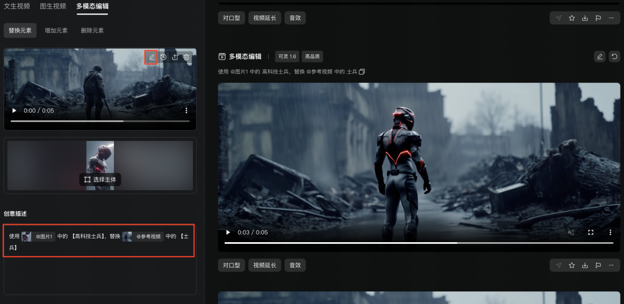Click the flag icon in upper action bar
Image resolution: width=624 pixels, height=304 pixels.
coord(598,18)
